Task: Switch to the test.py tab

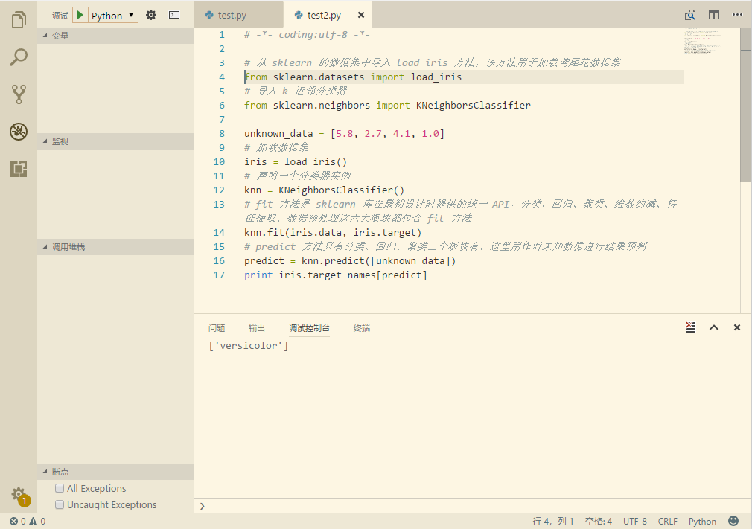Action: click(238, 16)
